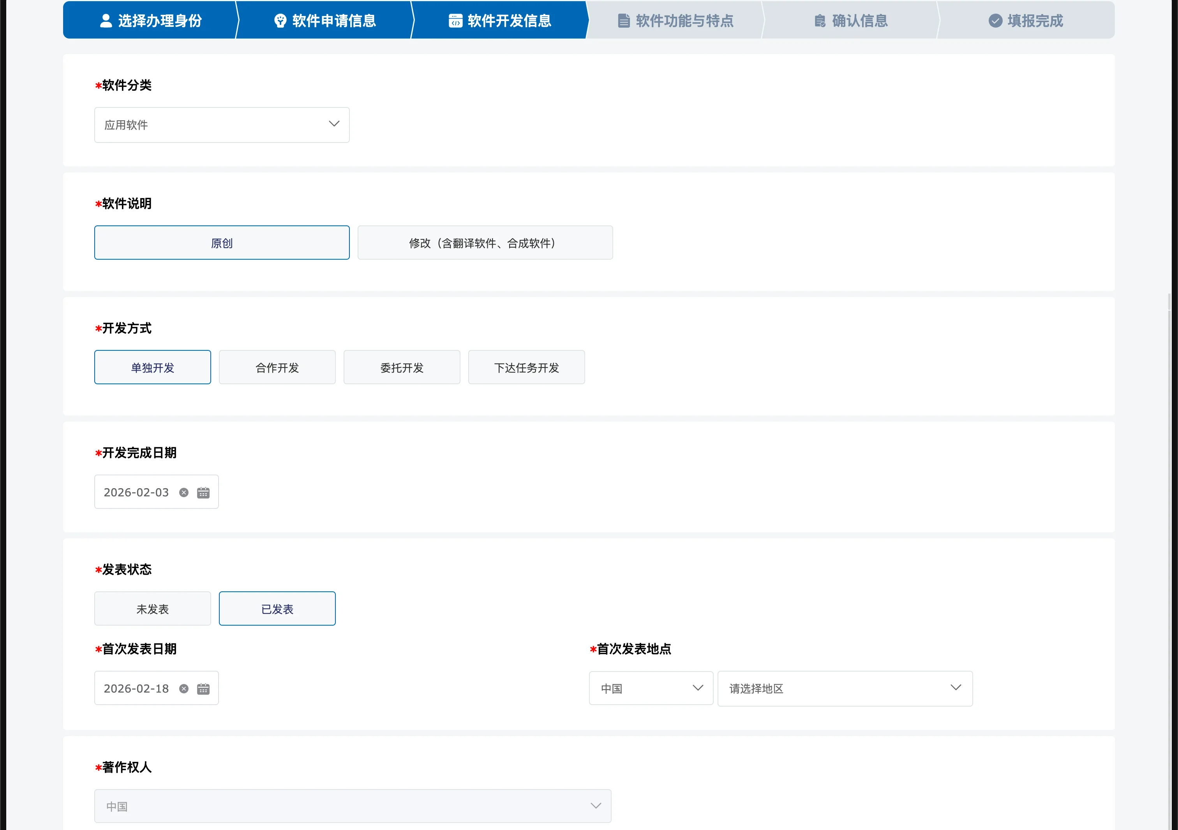Click calendar icon for 开发完成日期

(203, 493)
